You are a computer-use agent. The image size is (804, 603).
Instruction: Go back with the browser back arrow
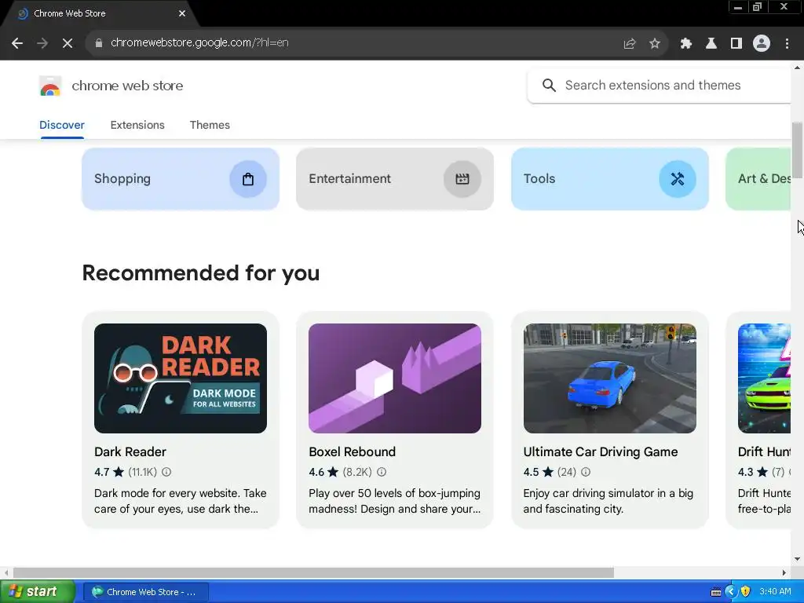pyautogui.click(x=17, y=44)
